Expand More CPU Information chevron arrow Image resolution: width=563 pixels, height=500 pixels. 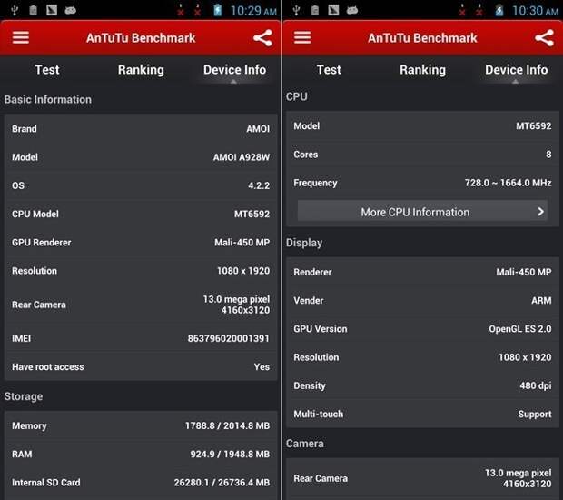pos(540,212)
